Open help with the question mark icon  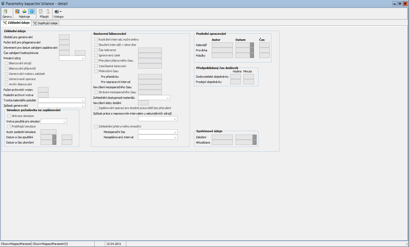point(32,12)
